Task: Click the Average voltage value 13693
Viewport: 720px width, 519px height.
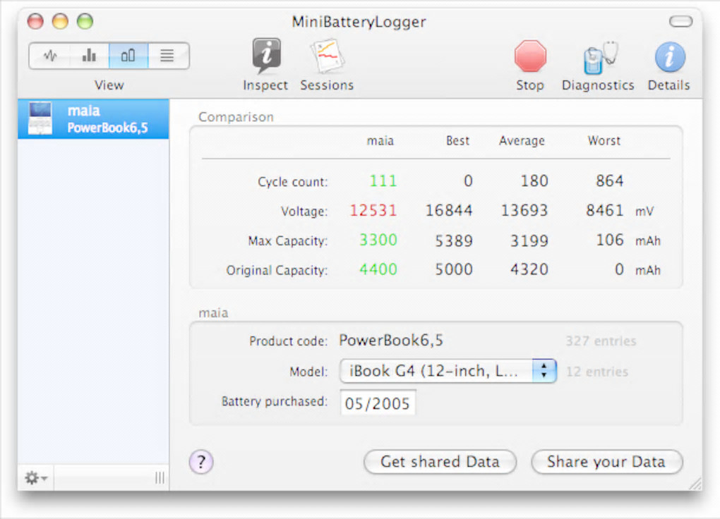Action: [524, 211]
